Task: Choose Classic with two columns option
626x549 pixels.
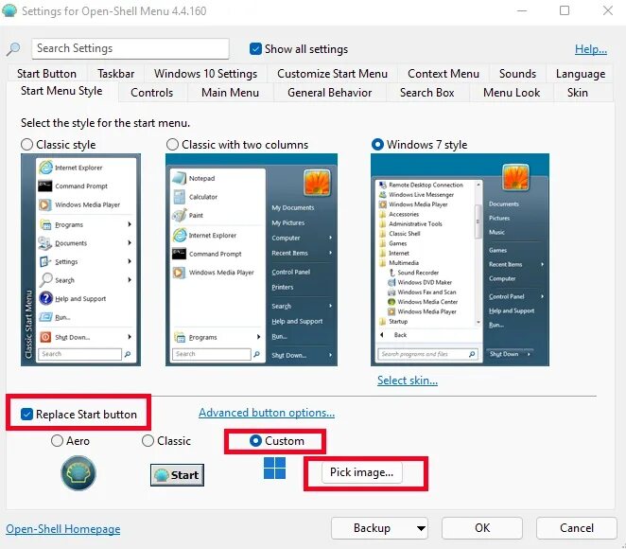Action: pyautogui.click(x=172, y=144)
